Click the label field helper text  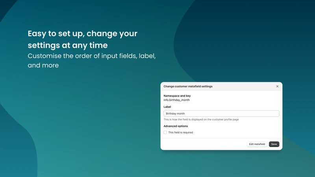pyautogui.click(x=201, y=120)
